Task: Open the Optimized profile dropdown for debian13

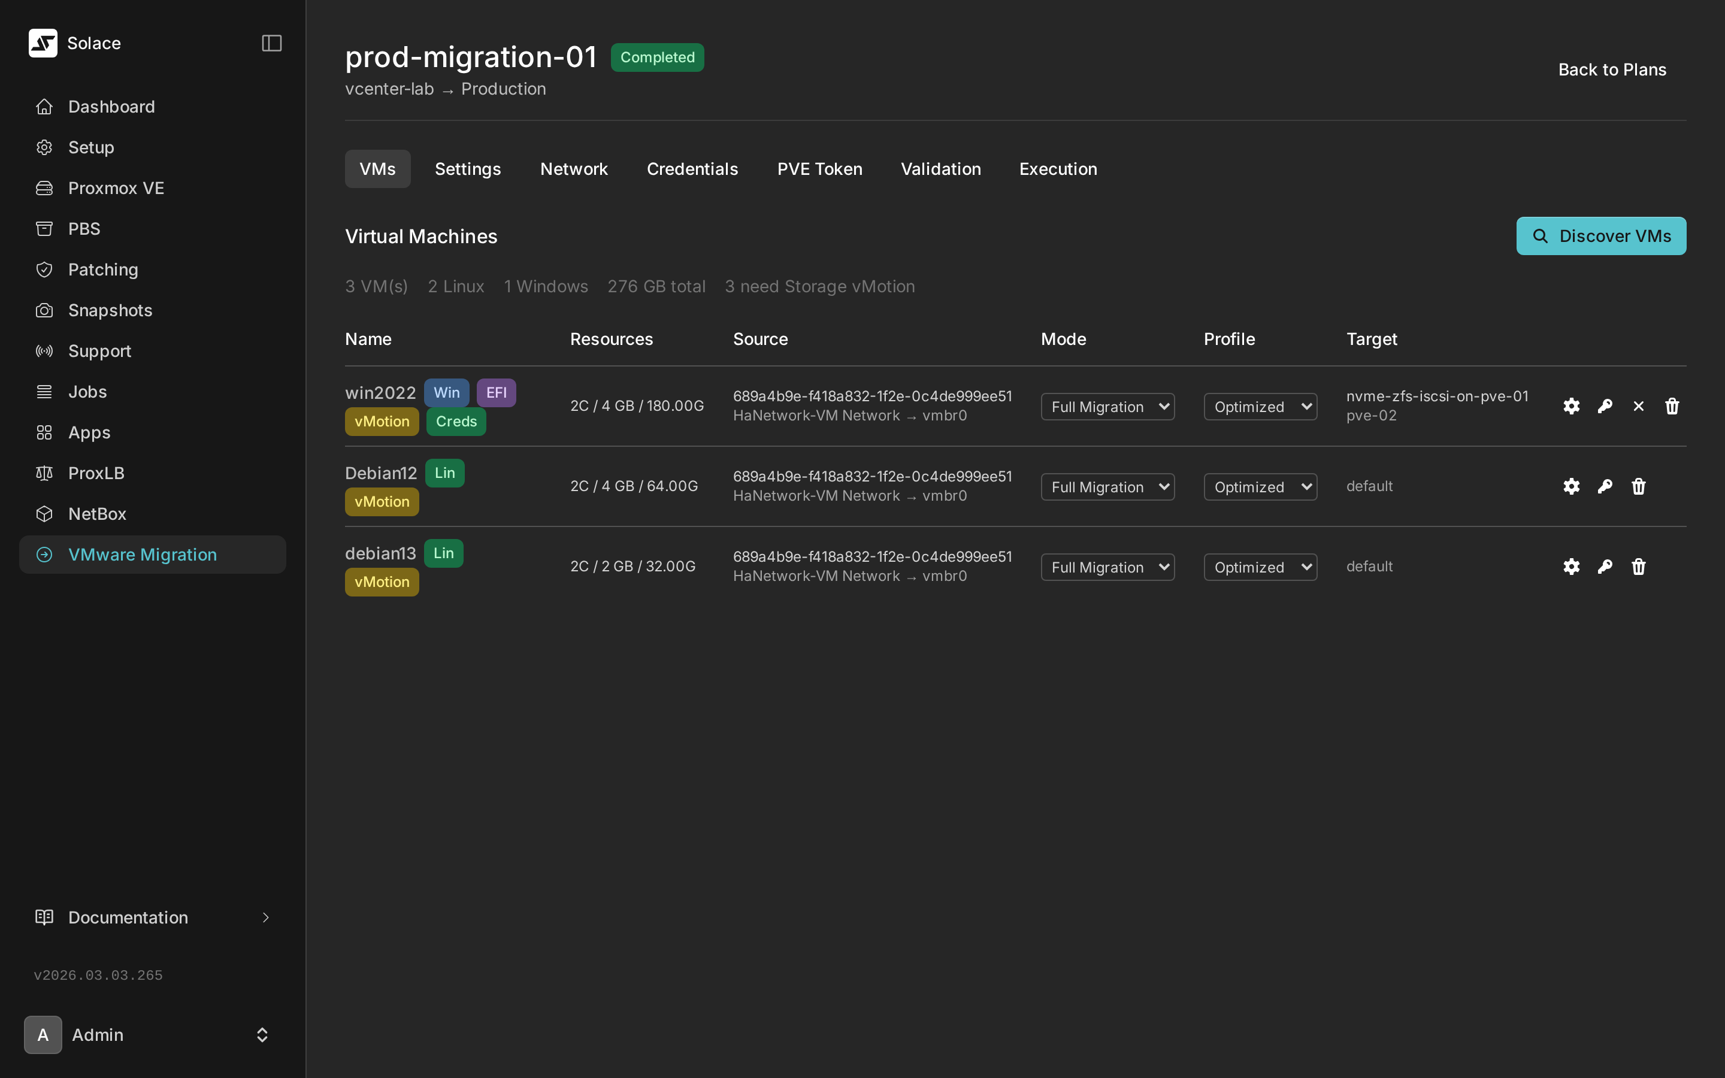Action: pos(1260,566)
